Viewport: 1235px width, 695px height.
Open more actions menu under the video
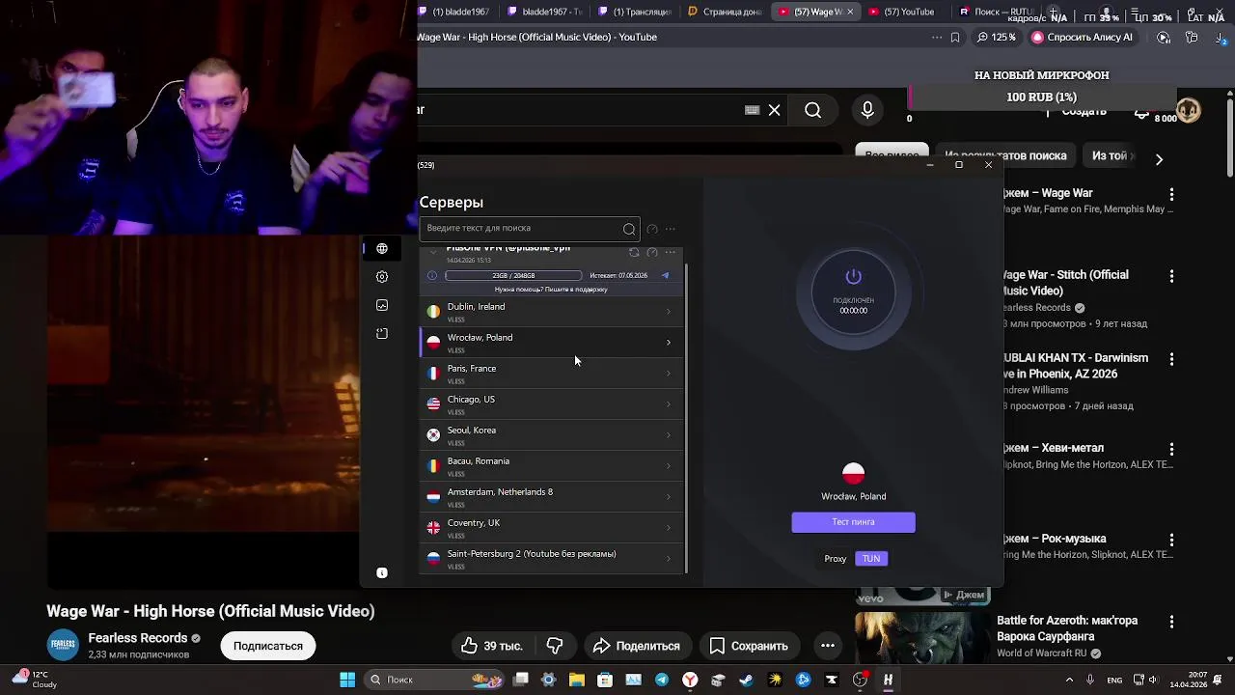pyautogui.click(x=828, y=646)
